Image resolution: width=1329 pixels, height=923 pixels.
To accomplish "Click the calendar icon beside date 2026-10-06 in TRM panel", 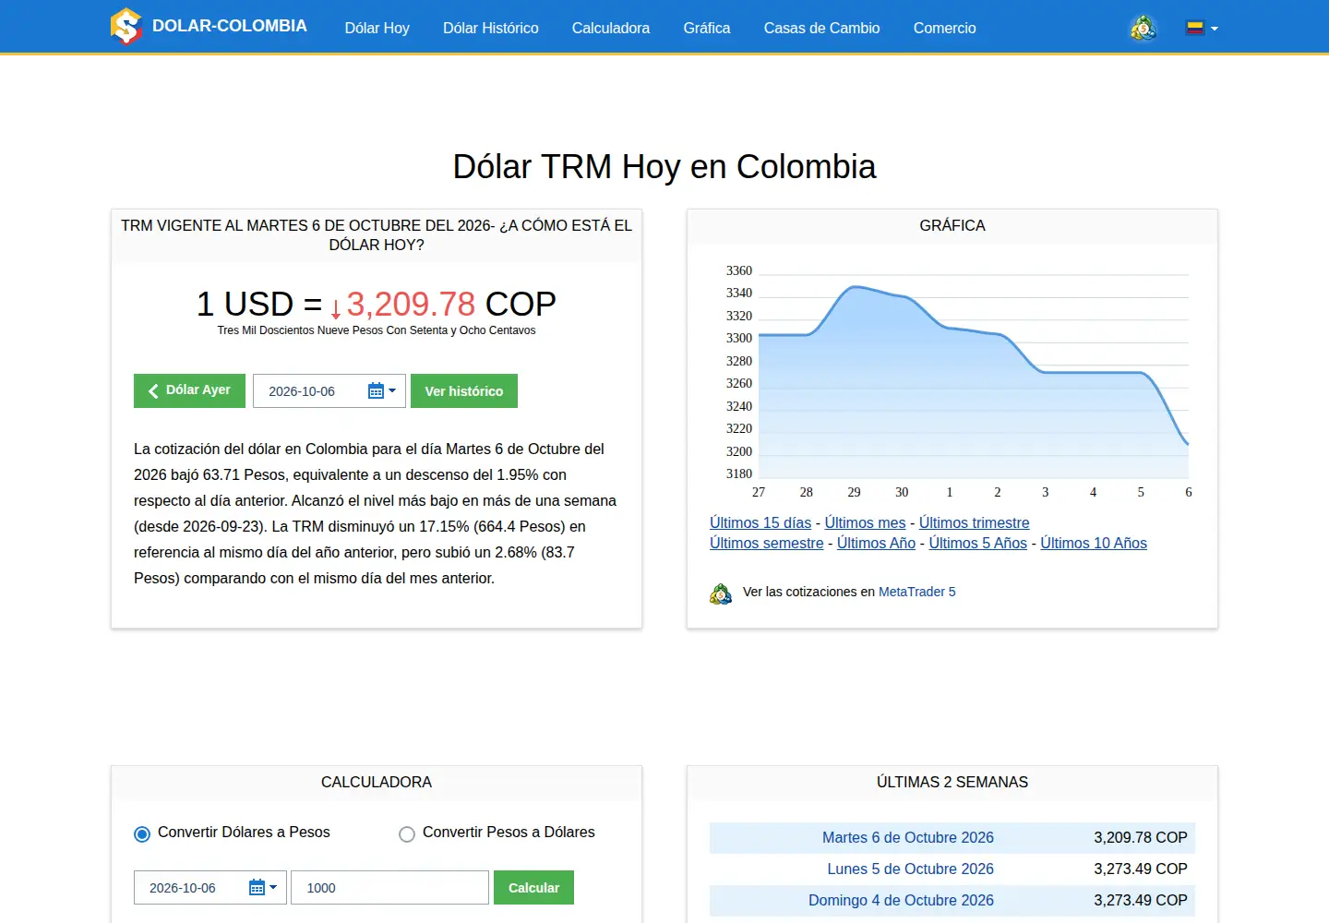I will 376,391.
